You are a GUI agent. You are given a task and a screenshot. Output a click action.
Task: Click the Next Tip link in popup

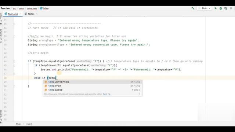[x=106, y=94]
